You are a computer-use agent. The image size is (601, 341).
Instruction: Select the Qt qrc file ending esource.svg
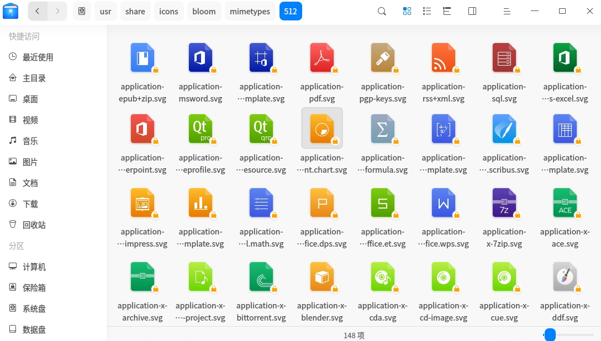261,129
